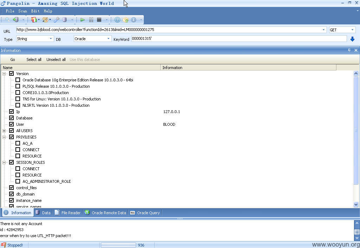Click Select all
Screen dimensions: 360x248
(34, 60)
